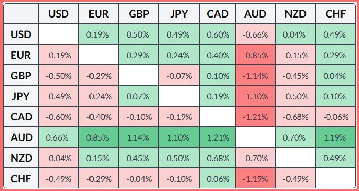
Task: Click the CHF column header
Action: tap(335, 14)
